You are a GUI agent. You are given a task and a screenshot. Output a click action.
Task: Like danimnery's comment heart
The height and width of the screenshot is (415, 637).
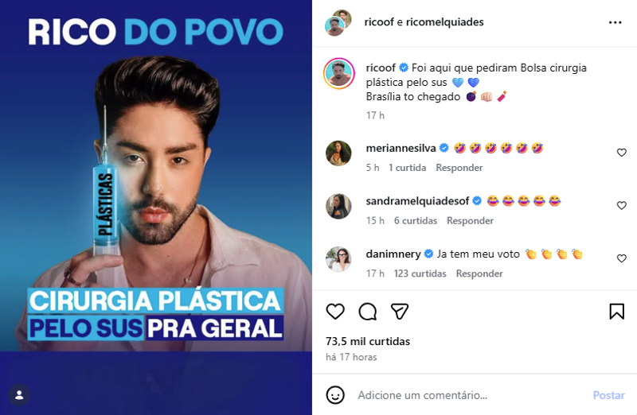click(x=622, y=258)
